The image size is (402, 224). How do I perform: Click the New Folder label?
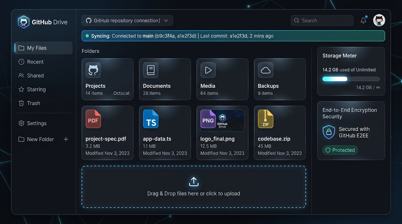coord(40,139)
